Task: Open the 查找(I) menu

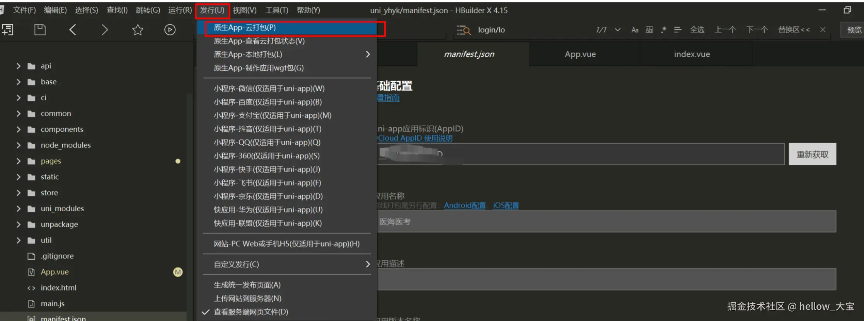Action: pyautogui.click(x=117, y=10)
